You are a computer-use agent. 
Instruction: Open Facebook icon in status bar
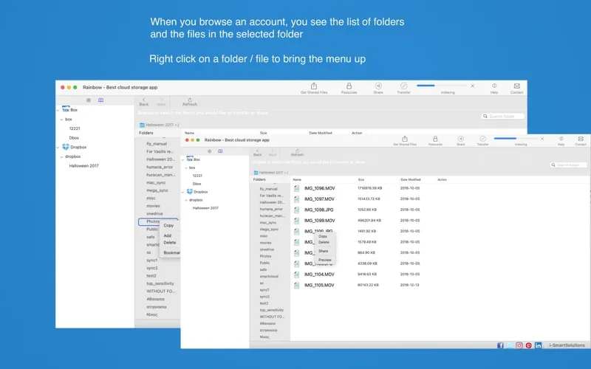(x=500, y=345)
